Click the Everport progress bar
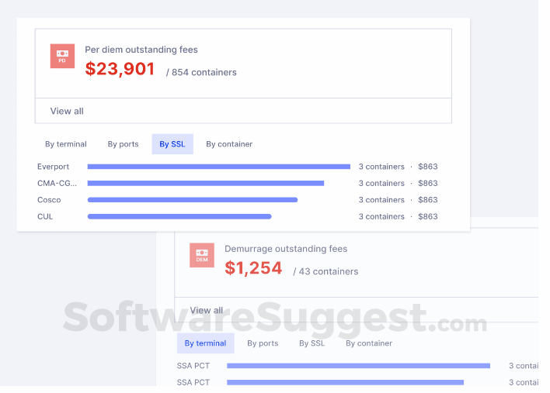This screenshot has height=393, width=550. pos(219,167)
